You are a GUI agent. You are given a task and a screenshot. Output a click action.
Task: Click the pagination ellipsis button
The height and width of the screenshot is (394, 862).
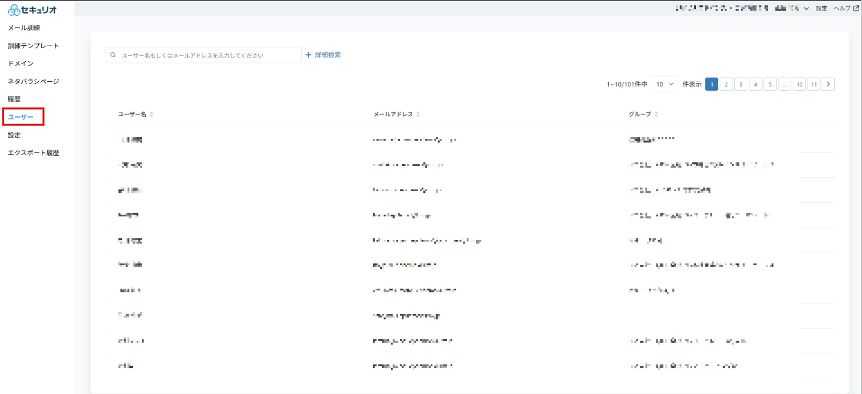[784, 84]
